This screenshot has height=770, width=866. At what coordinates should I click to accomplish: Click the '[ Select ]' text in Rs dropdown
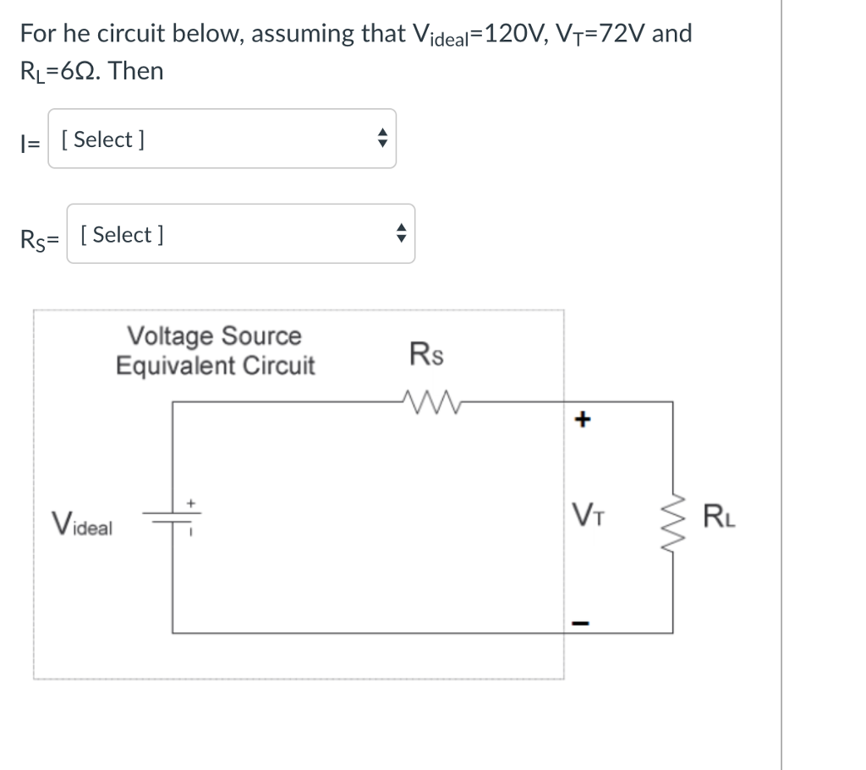tap(122, 235)
